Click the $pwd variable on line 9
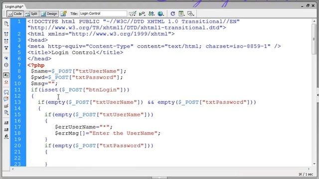Screen dimensions: 319x179 pyautogui.click(x=38, y=78)
